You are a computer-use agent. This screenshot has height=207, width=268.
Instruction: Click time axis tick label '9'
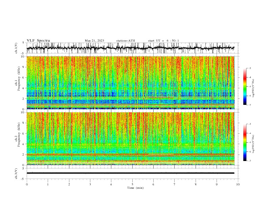pos(217,184)
